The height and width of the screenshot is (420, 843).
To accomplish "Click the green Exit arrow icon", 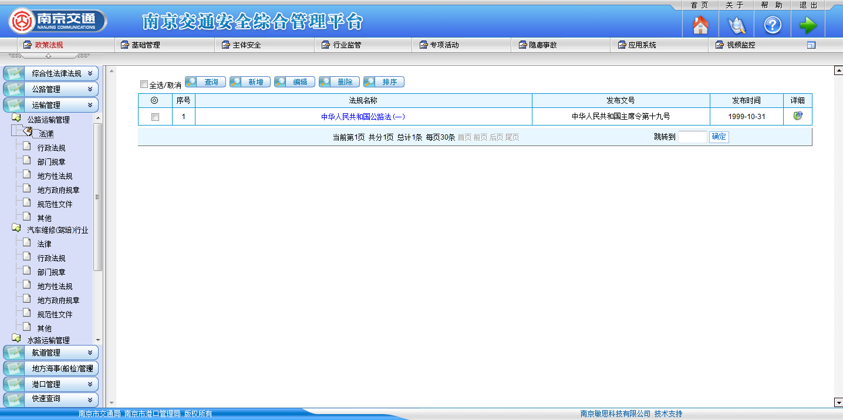I will pos(808,25).
